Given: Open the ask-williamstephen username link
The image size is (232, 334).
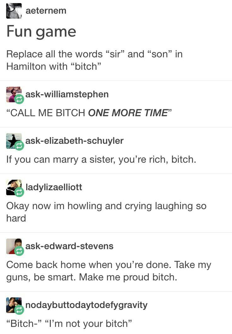Looking at the screenshot, I should pos(67,94).
